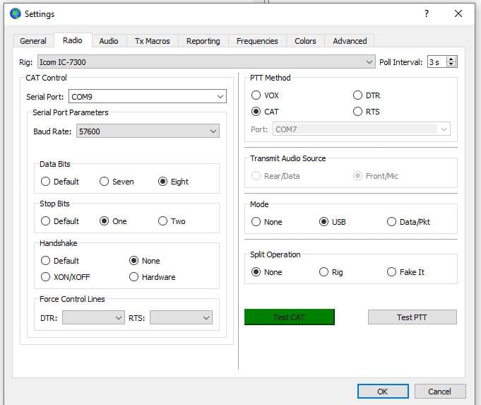Open the PTT Port COM7 dropdown

pos(362,129)
